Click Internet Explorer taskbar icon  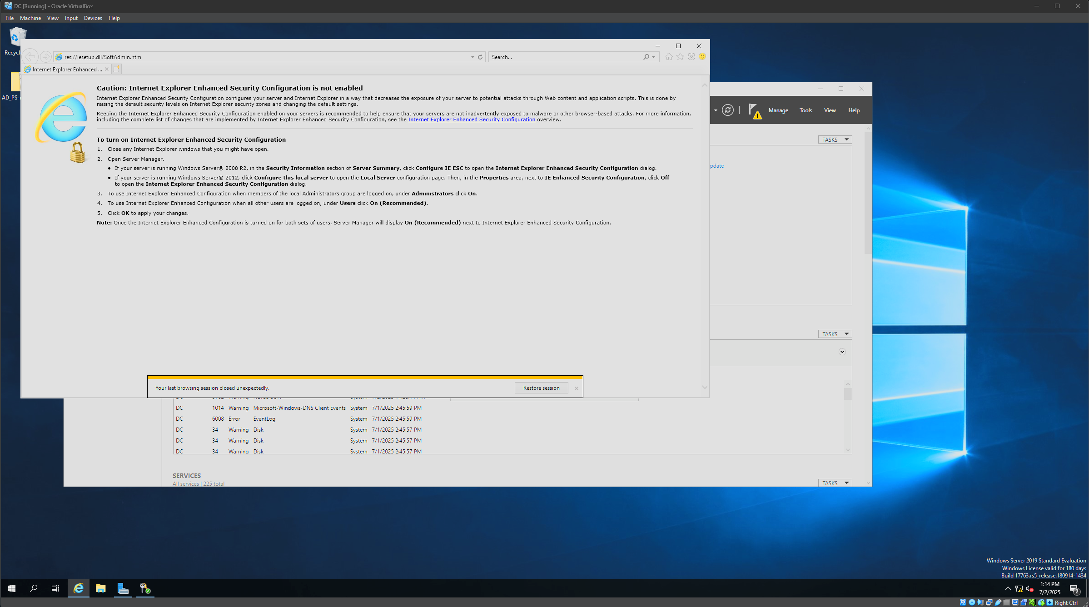[79, 588]
